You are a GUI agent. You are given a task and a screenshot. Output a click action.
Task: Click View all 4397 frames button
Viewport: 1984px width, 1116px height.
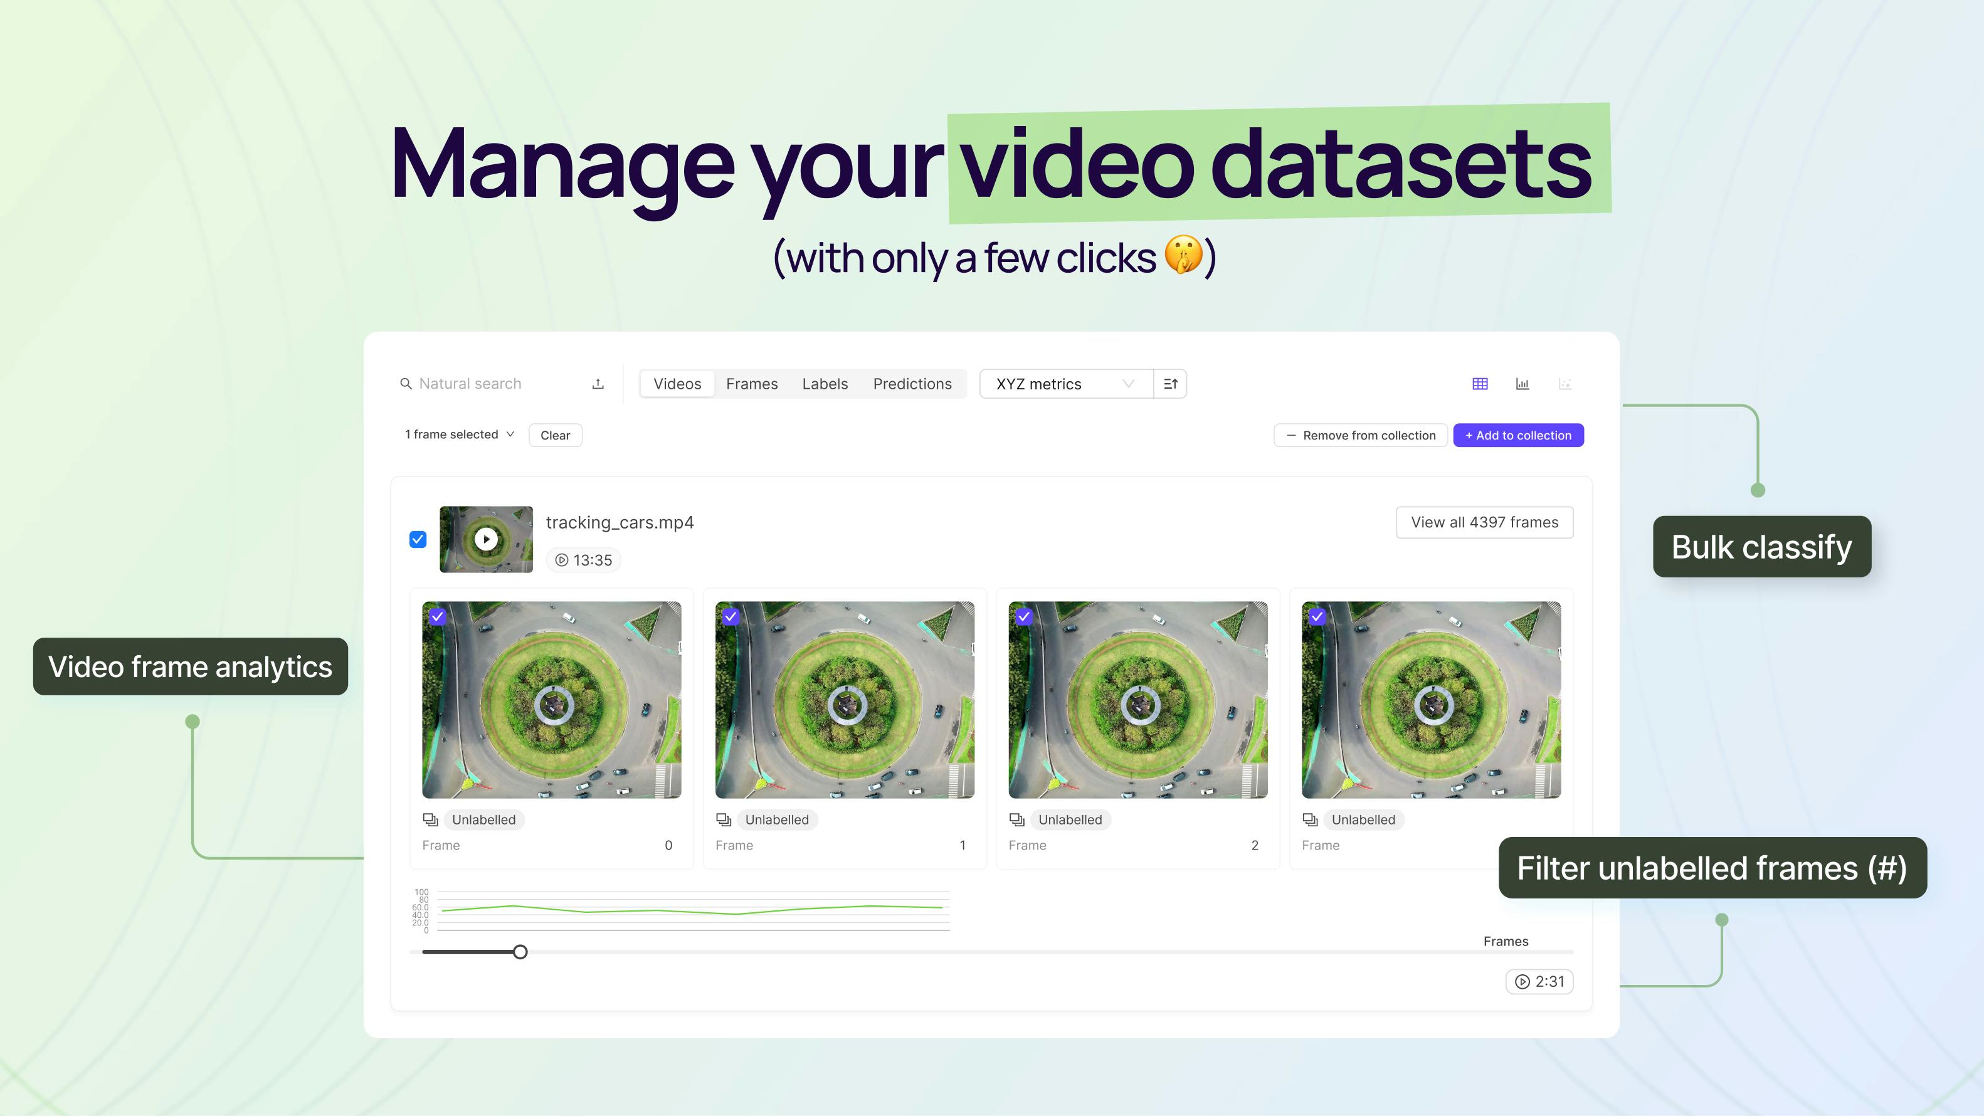click(1484, 522)
